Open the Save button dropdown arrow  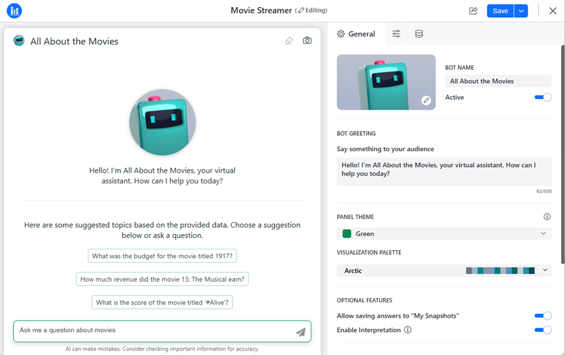[x=521, y=11]
